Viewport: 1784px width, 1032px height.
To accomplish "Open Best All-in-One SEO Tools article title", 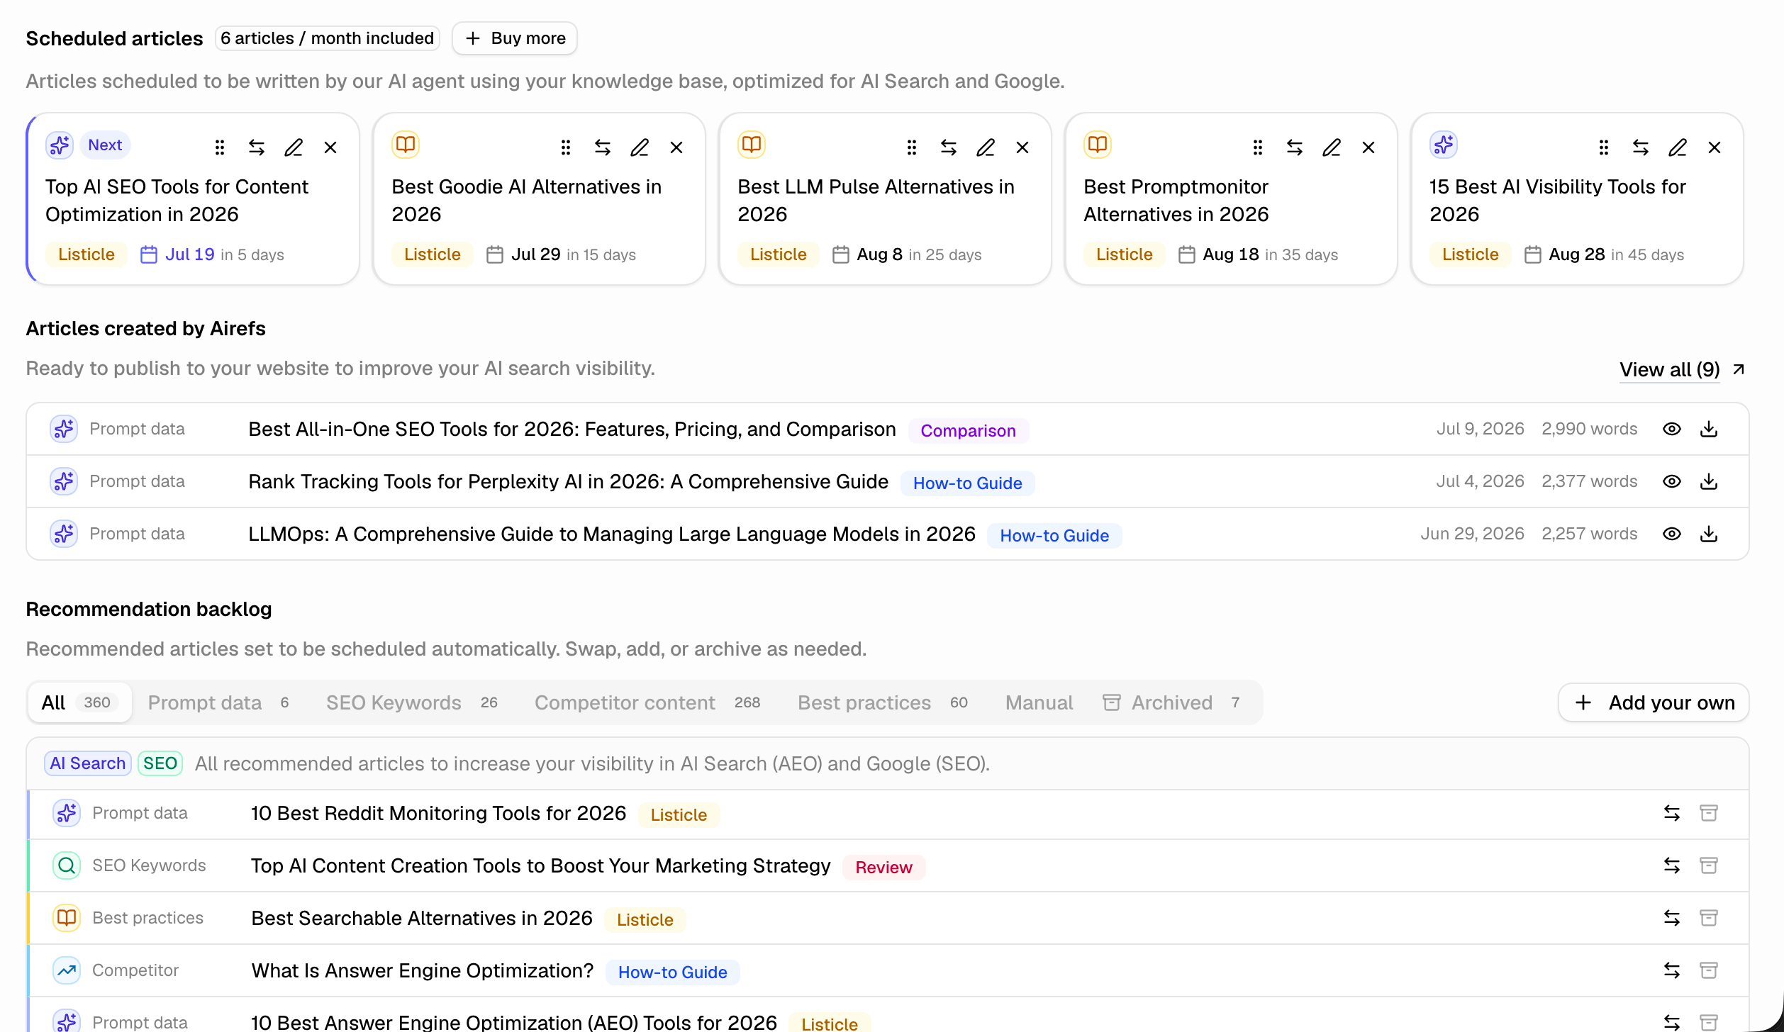I will click(572, 429).
